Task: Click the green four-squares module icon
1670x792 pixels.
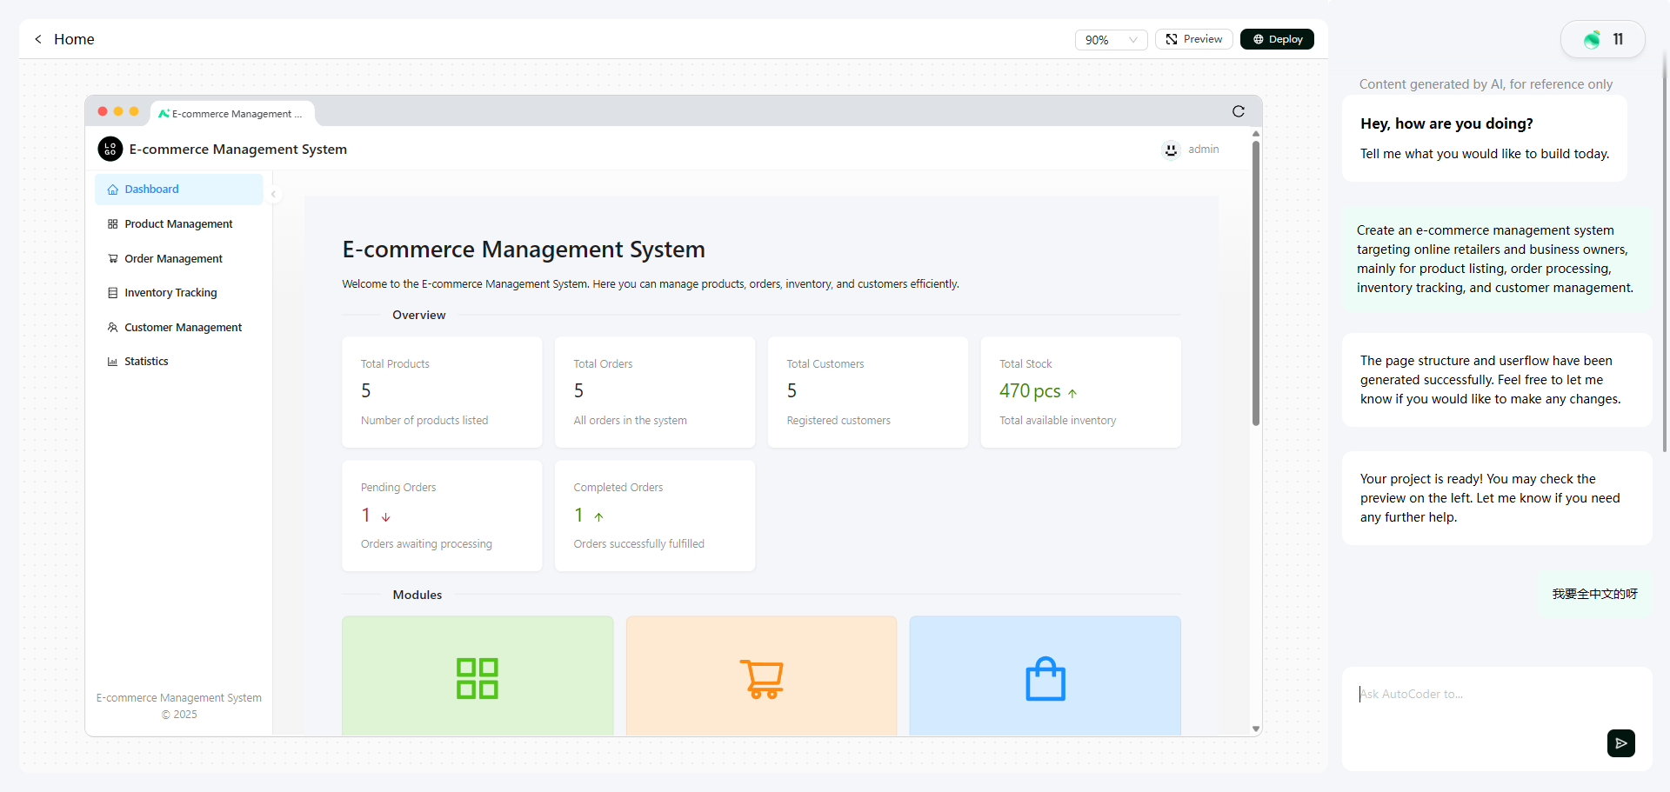Action: (x=478, y=679)
